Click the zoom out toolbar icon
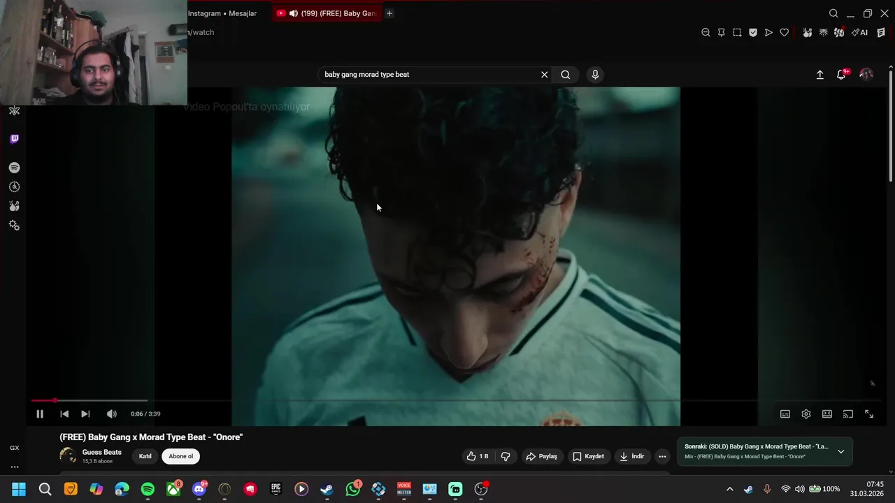This screenshot has width=895, height=503. [x=706, y=32]
